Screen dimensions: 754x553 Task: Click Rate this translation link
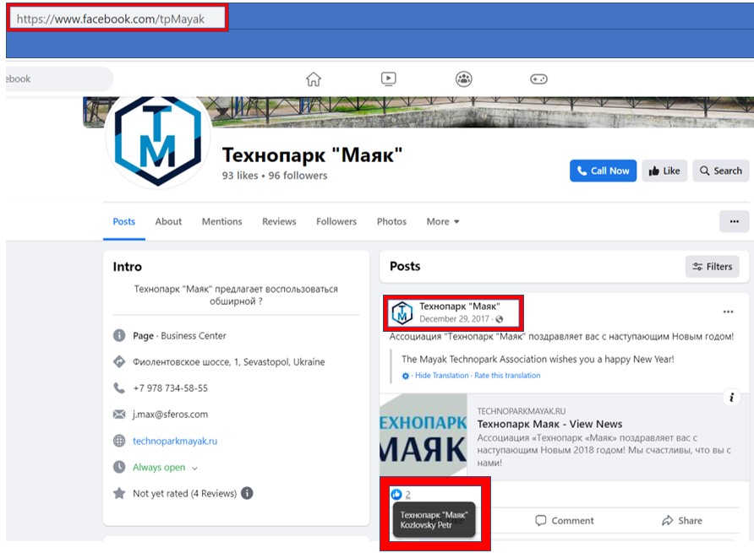point(507,375)
